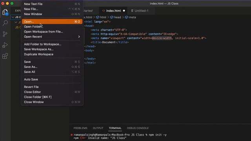Choose Close Folder menu entry
The image size is (251, 141).
[52, 97]
